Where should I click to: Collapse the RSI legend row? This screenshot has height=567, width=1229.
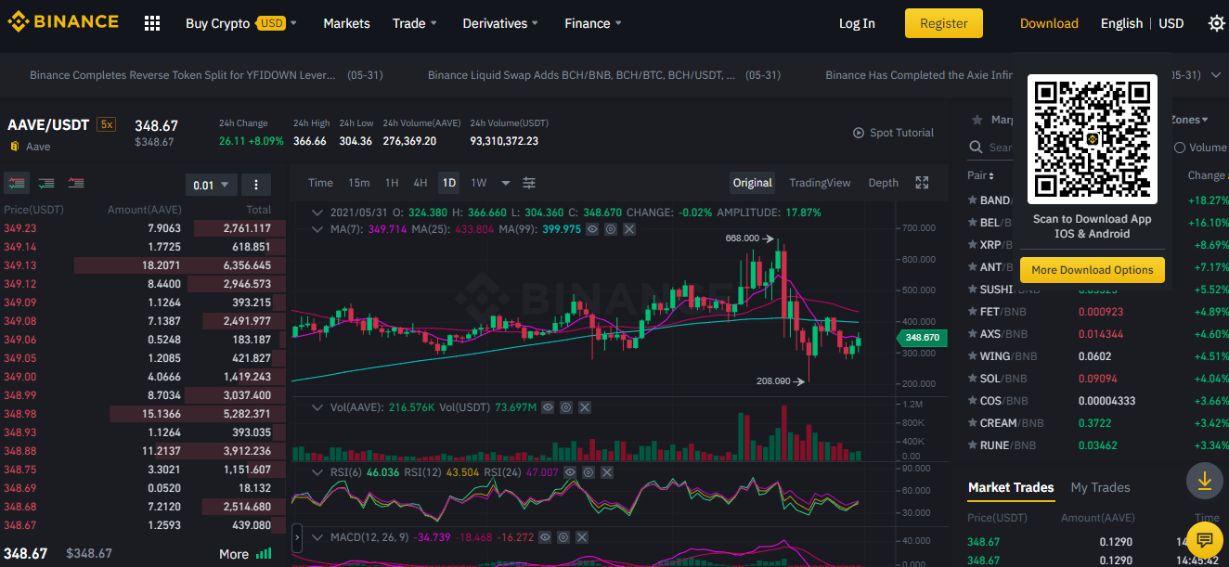[319, 472]
